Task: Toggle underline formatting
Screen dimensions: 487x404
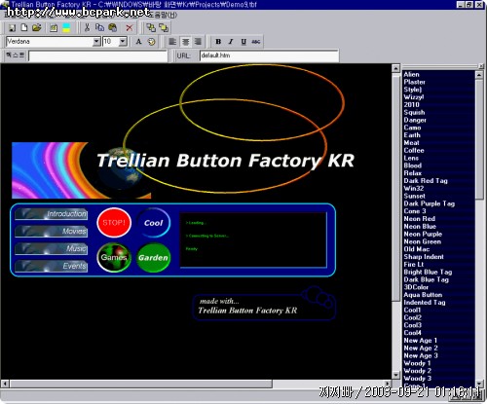Action: (243, 42)
